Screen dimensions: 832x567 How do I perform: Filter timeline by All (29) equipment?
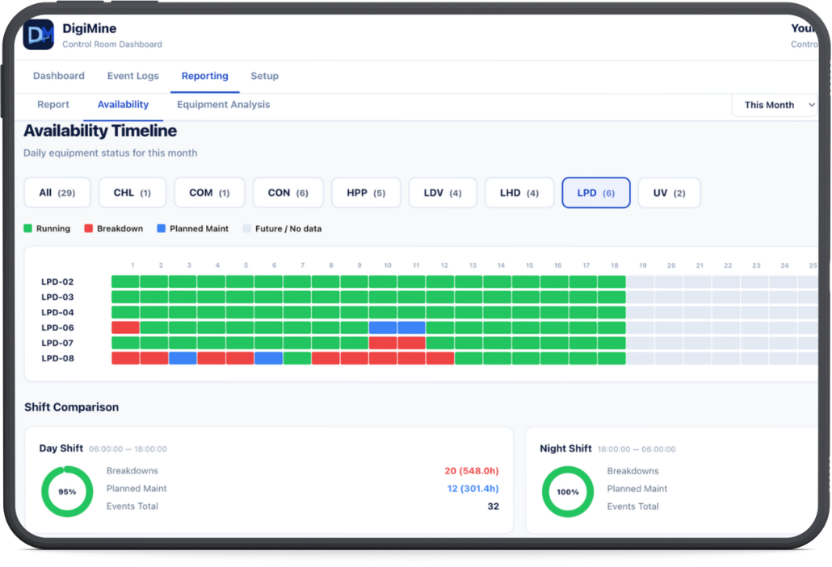click(57, 193)
